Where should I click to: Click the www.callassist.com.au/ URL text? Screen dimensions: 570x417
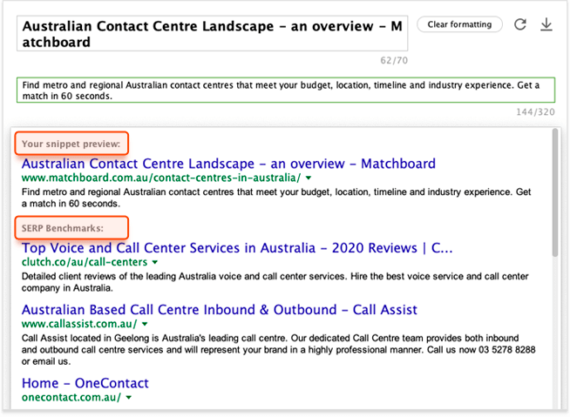pyautogui.click(x=79, y=324)
